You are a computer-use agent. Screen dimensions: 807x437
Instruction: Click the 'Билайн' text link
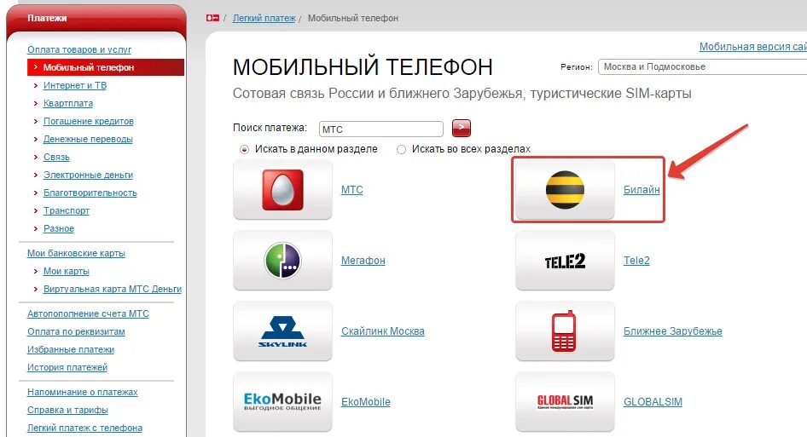642,190
